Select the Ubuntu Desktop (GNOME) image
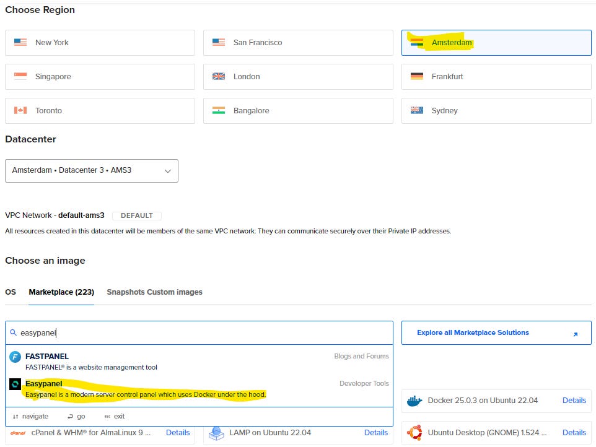The width and height of the screenshot is (596, 447). click(x=496, y=433)
